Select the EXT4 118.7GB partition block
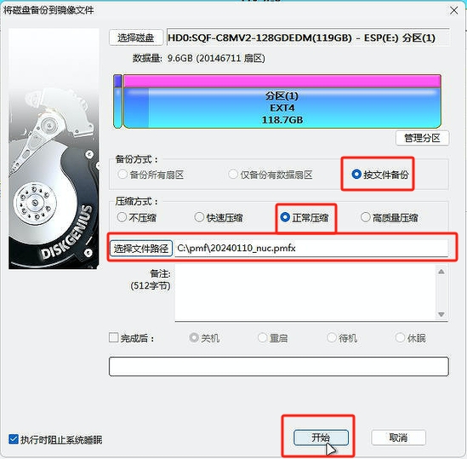 pyautogui.click(x=282, y=101)
